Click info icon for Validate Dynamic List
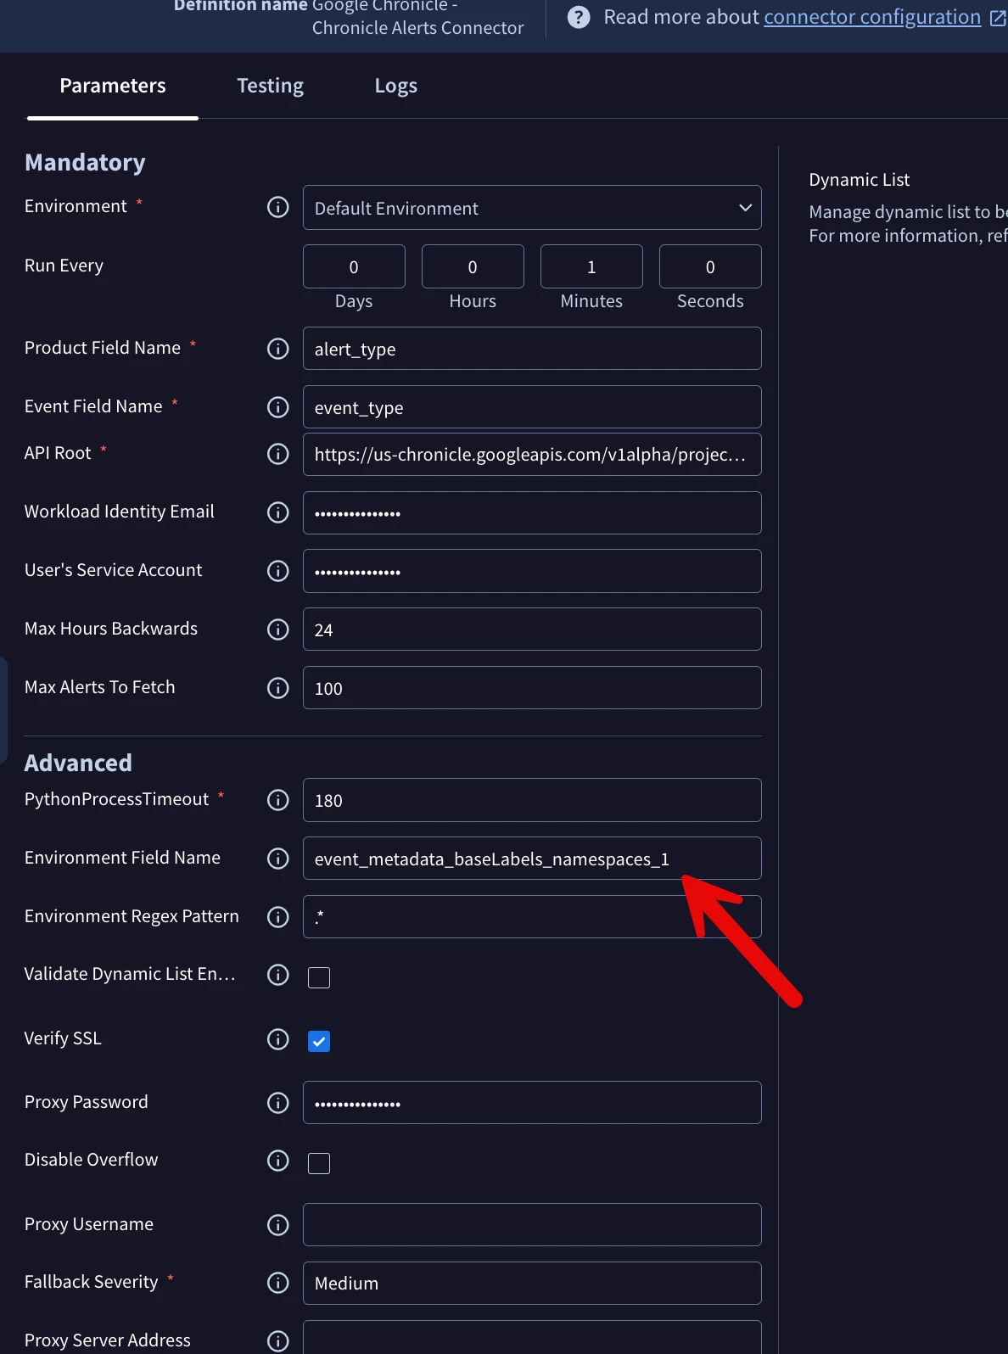Viewport: 1008px width, 1354px height. tap(278, 975)
